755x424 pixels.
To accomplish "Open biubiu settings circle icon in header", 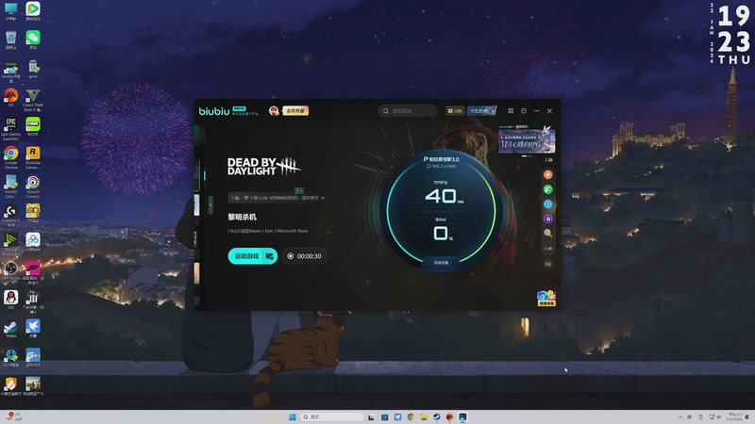I will (524, 110).
